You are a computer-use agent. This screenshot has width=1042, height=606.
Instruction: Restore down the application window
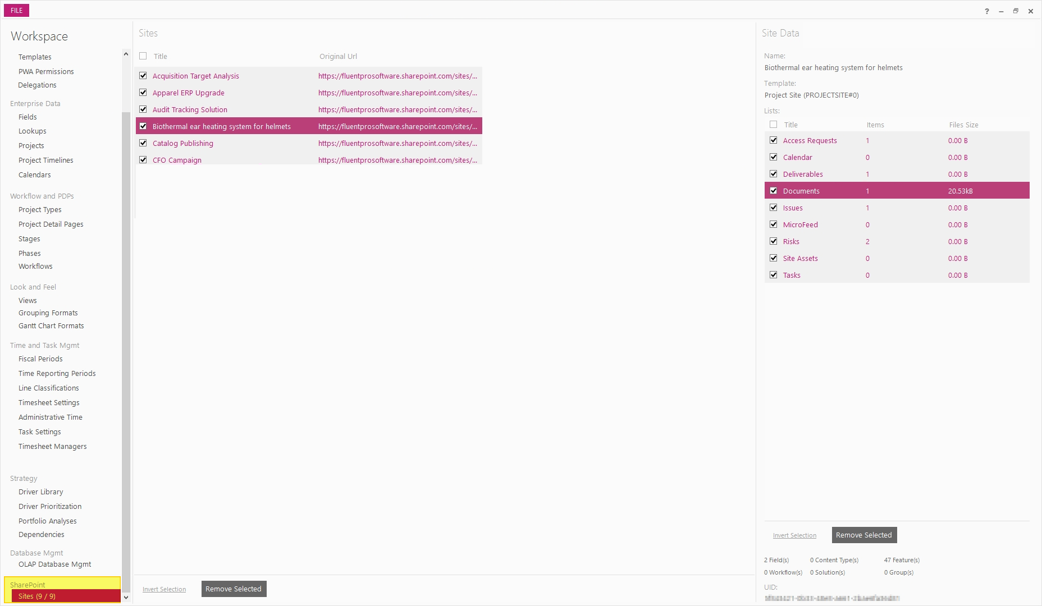coord(1016,11)
